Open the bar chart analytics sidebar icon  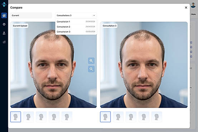pos(4,42)
